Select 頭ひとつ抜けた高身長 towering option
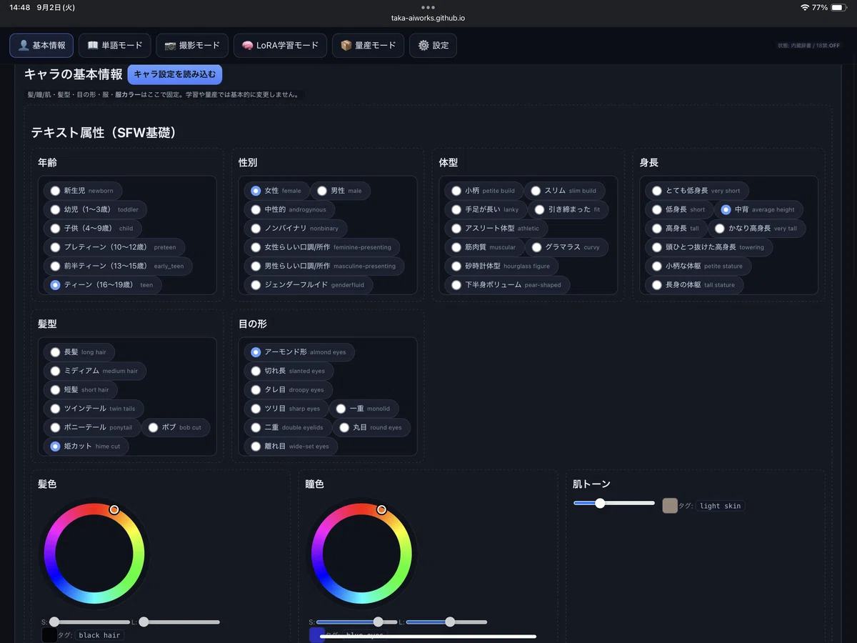Image resolution: width=857 pixels, height=643 pixels. 709,247
